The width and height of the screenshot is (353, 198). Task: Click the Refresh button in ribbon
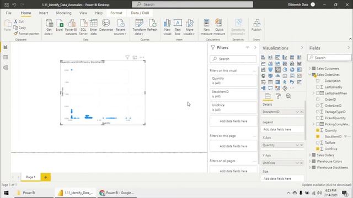click(152, 25)
